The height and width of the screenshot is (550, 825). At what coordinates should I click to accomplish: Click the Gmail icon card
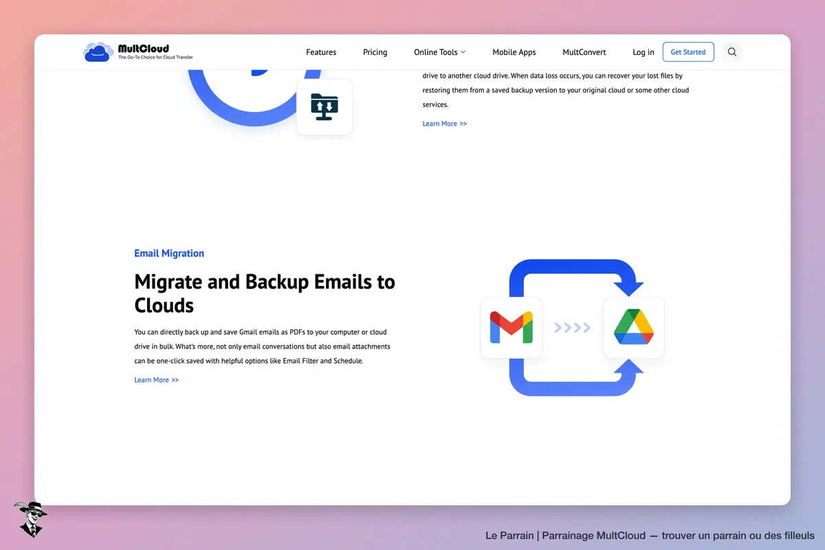pos(511,327)
